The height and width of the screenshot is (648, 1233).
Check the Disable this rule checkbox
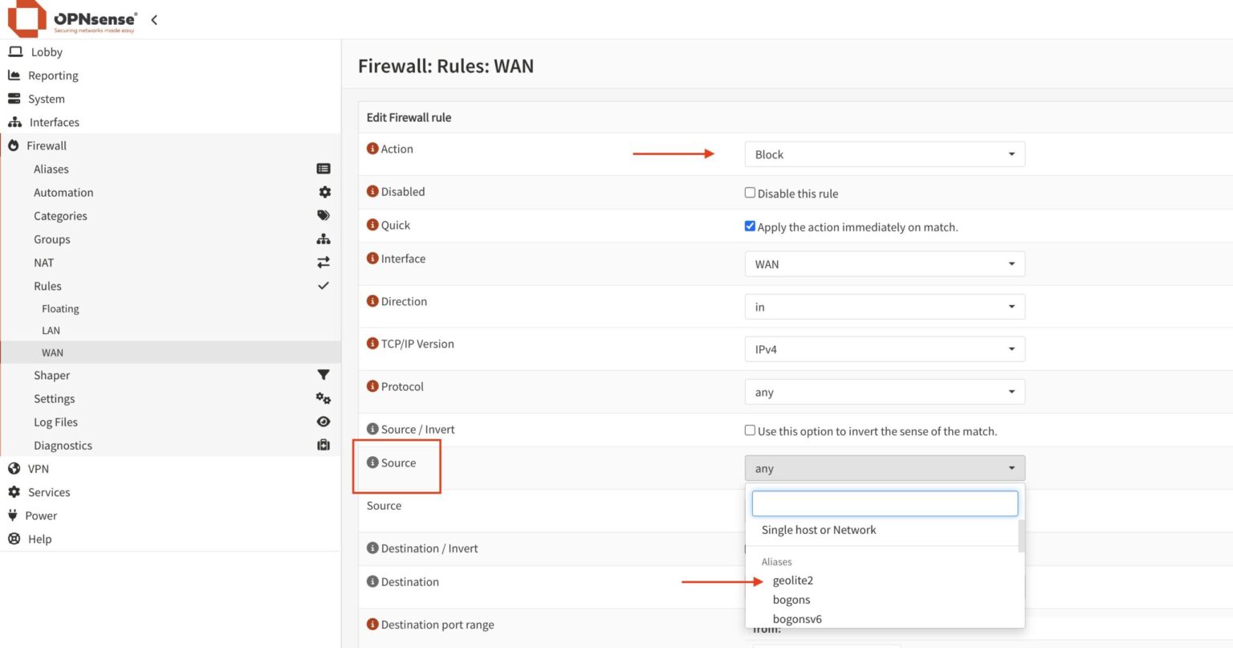[x=750, y=192]
